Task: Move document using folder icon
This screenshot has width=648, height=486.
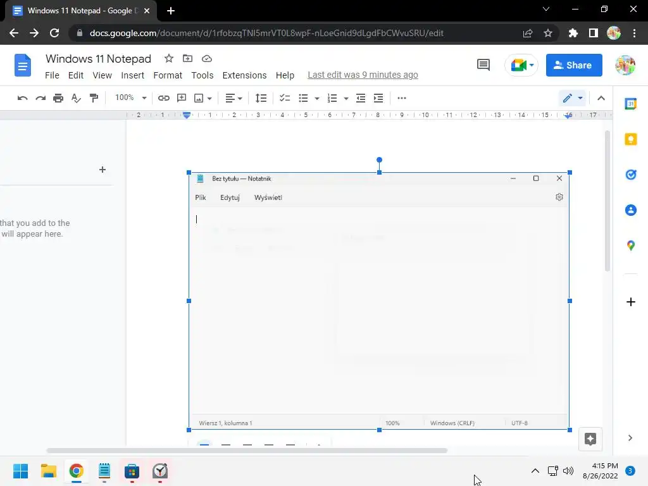Action: point(187,58)
